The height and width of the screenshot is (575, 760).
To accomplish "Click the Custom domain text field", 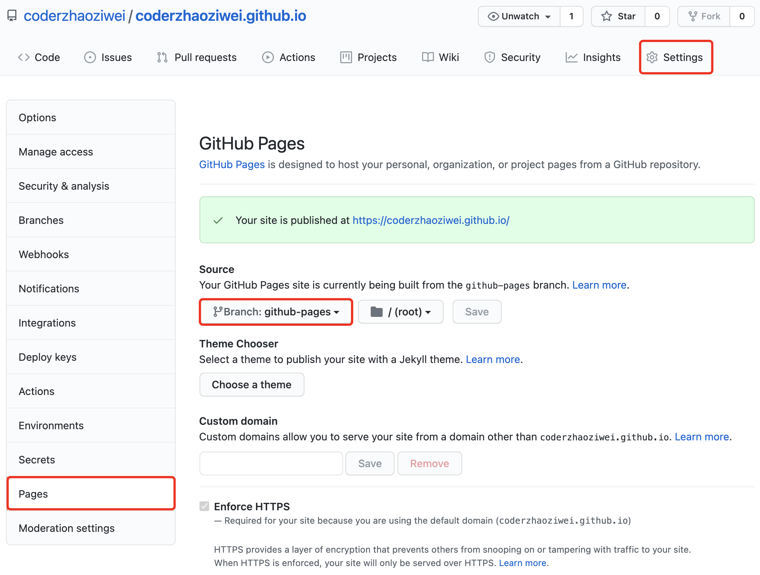I will (271, 463).
